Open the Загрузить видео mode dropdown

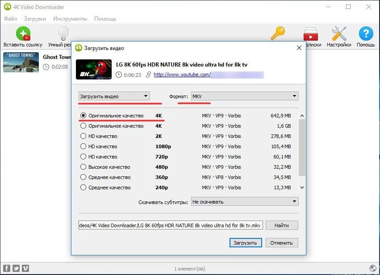pyautogui.click(x=114, y=96)
